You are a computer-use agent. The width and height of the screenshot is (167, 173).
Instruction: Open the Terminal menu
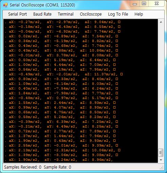pyautogui.click(x=66, y=14)
